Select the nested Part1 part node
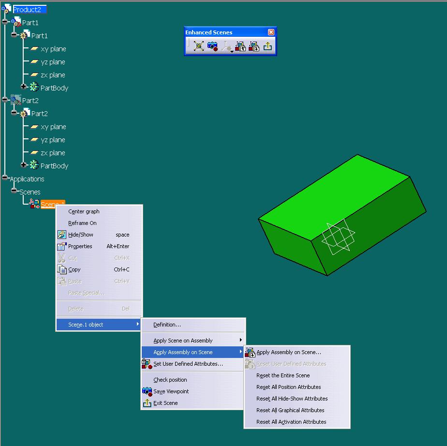The width and height of the screenshot is (447, 446). [x=39, y=36]
